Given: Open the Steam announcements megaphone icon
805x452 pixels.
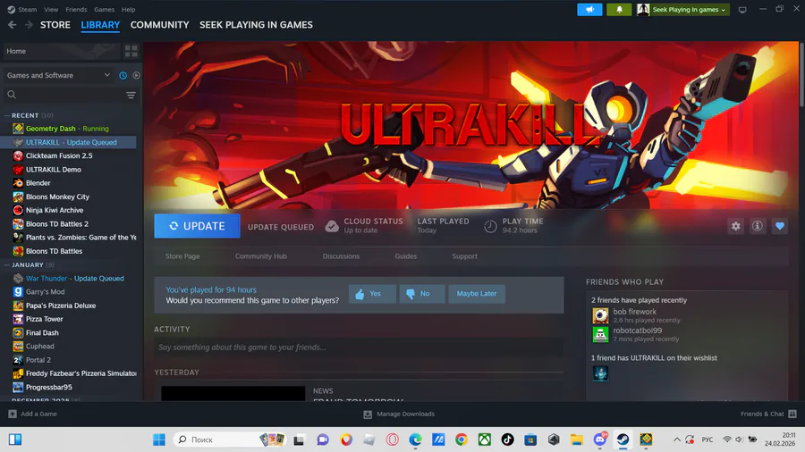Looking at the screenshot, I should pos(589,9).
